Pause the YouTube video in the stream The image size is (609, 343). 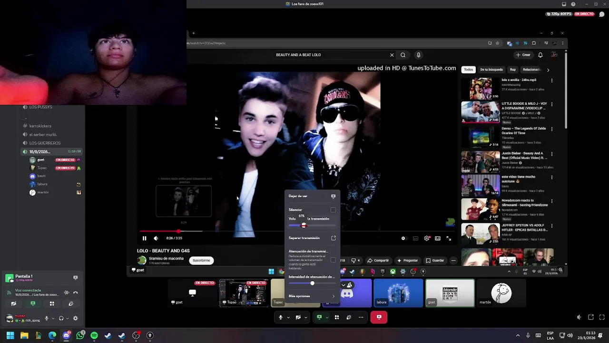(145, 238)
